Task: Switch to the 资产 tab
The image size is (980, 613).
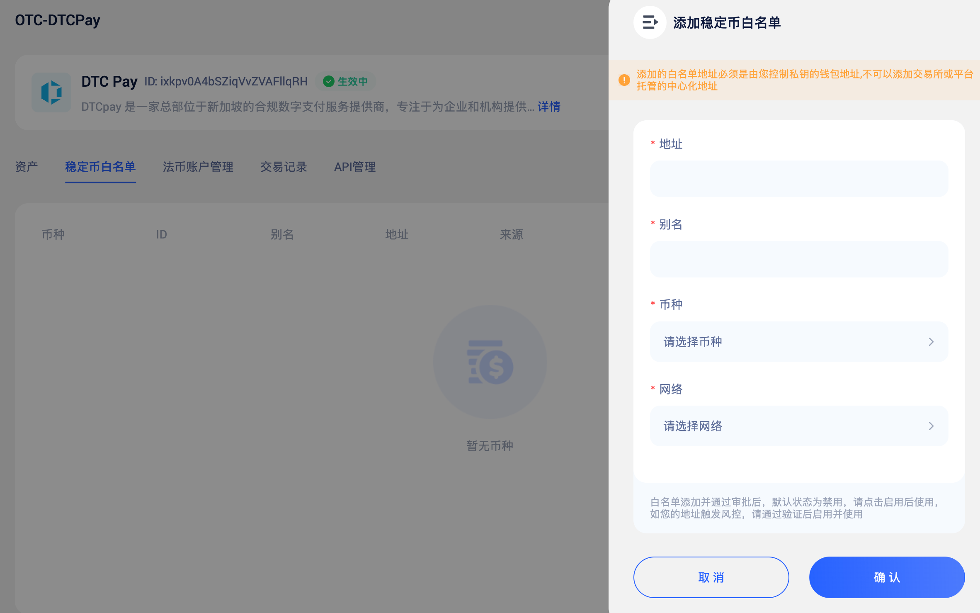Action: (27, 167)
